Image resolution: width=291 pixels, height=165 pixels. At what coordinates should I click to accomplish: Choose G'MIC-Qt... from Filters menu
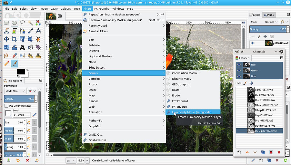(124, 135)
